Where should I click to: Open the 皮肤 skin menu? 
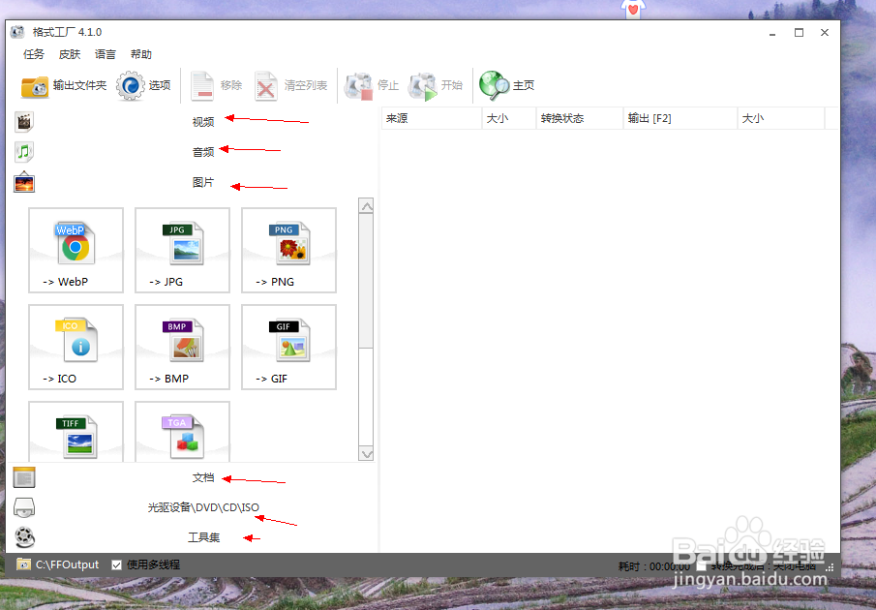point(70,54)
